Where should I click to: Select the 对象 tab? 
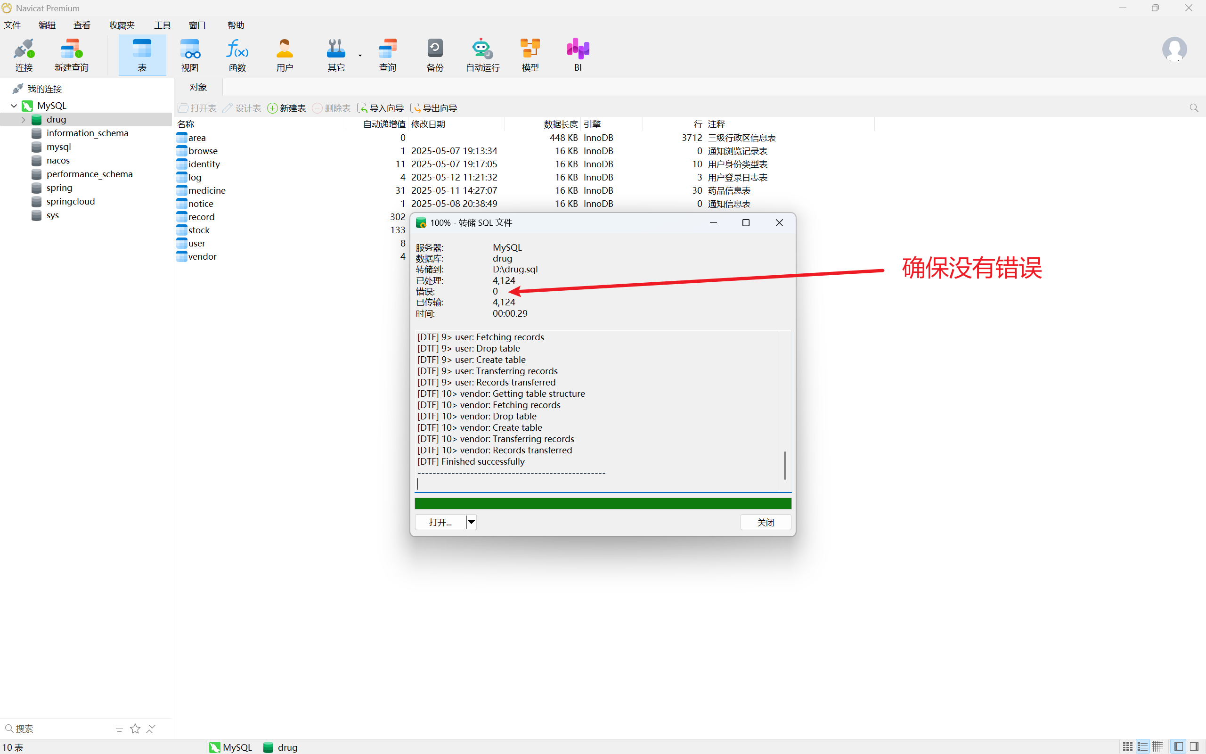pyautogui.click(x=198, y=87)
